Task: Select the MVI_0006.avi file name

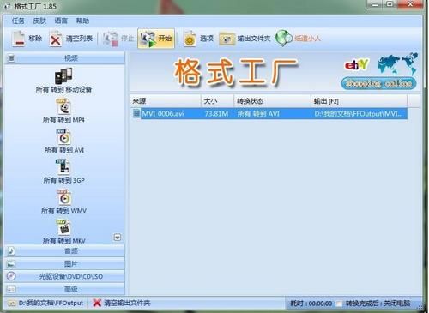Action: tap(163, 114)
